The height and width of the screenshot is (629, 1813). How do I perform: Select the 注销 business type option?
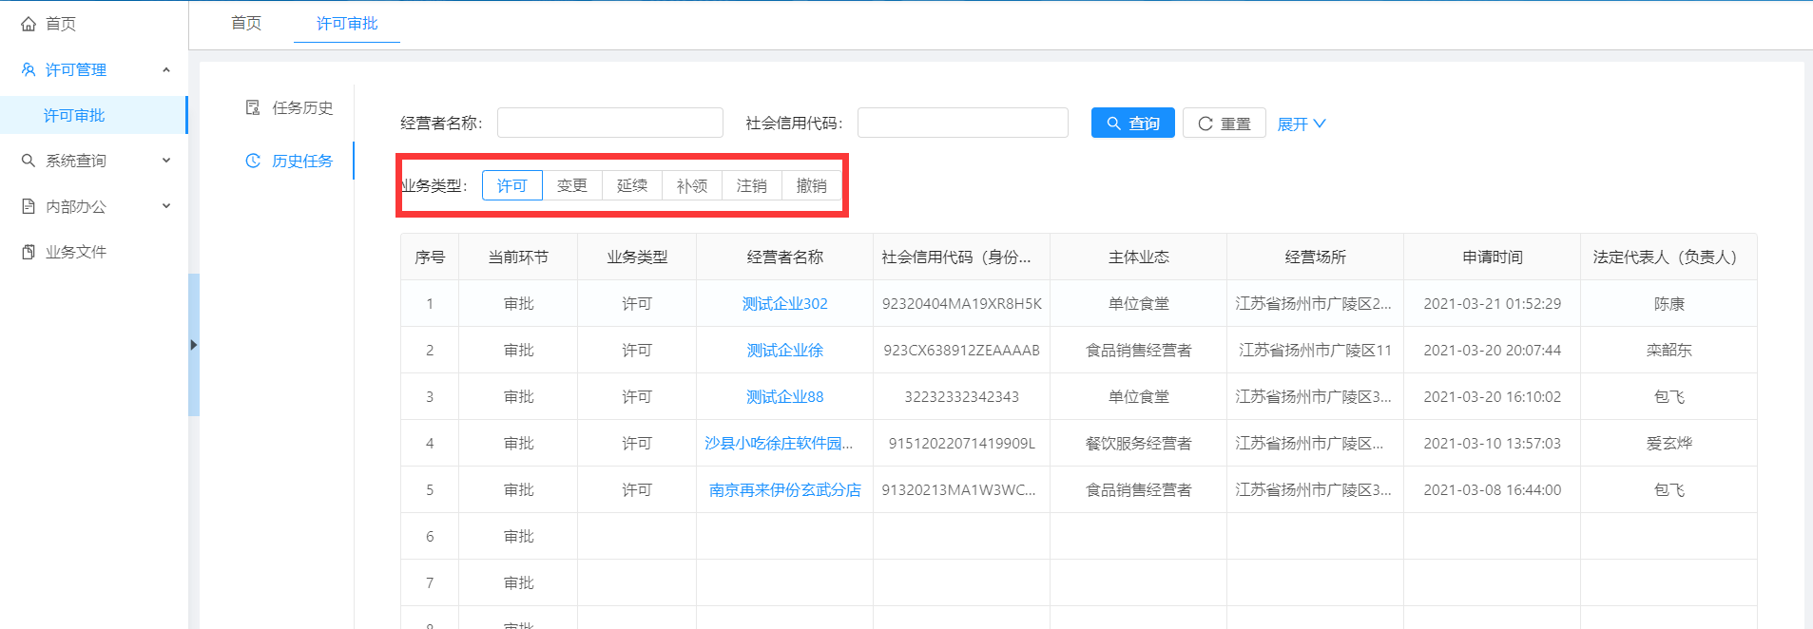(751, 185)
